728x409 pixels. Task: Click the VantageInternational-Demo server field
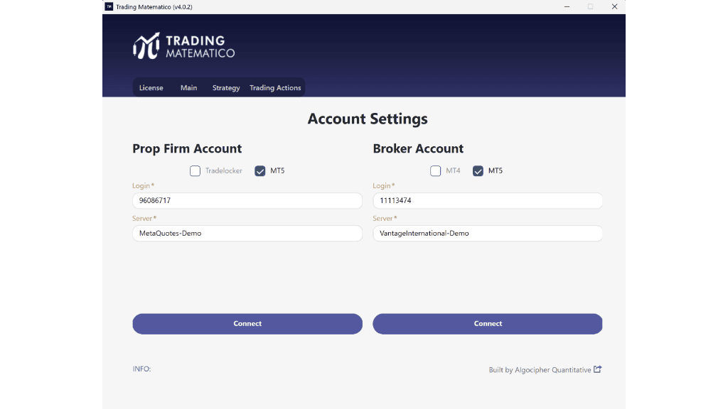pyautogui.click(x=488, y=233)
